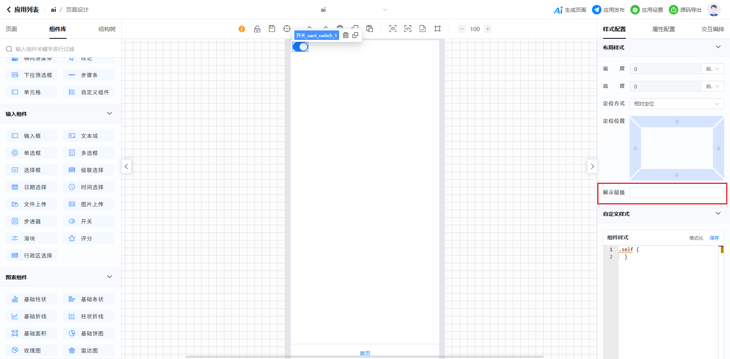Screen dimensions: 730x359
Task: Click the preview eye icon in toolbar
Action: [393, 29]
